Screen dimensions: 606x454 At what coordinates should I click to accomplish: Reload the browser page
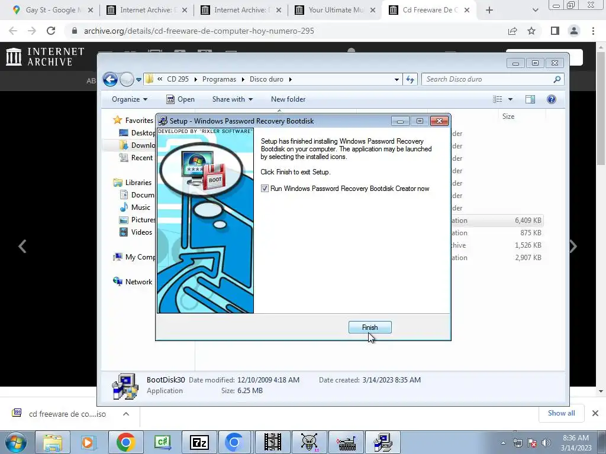(x=51, y=31)
